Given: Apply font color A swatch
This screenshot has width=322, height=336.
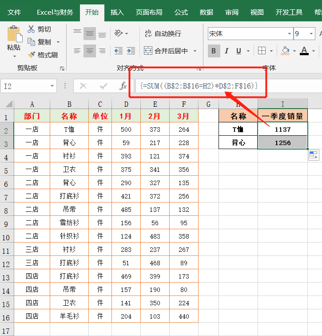Looking at the screenshot, I should (x=304, y=51).
